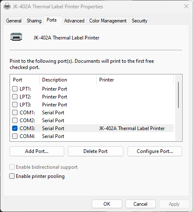Open the Color Management tab
Viewport: 193px width, 212px height.
[x=108, y=21]
